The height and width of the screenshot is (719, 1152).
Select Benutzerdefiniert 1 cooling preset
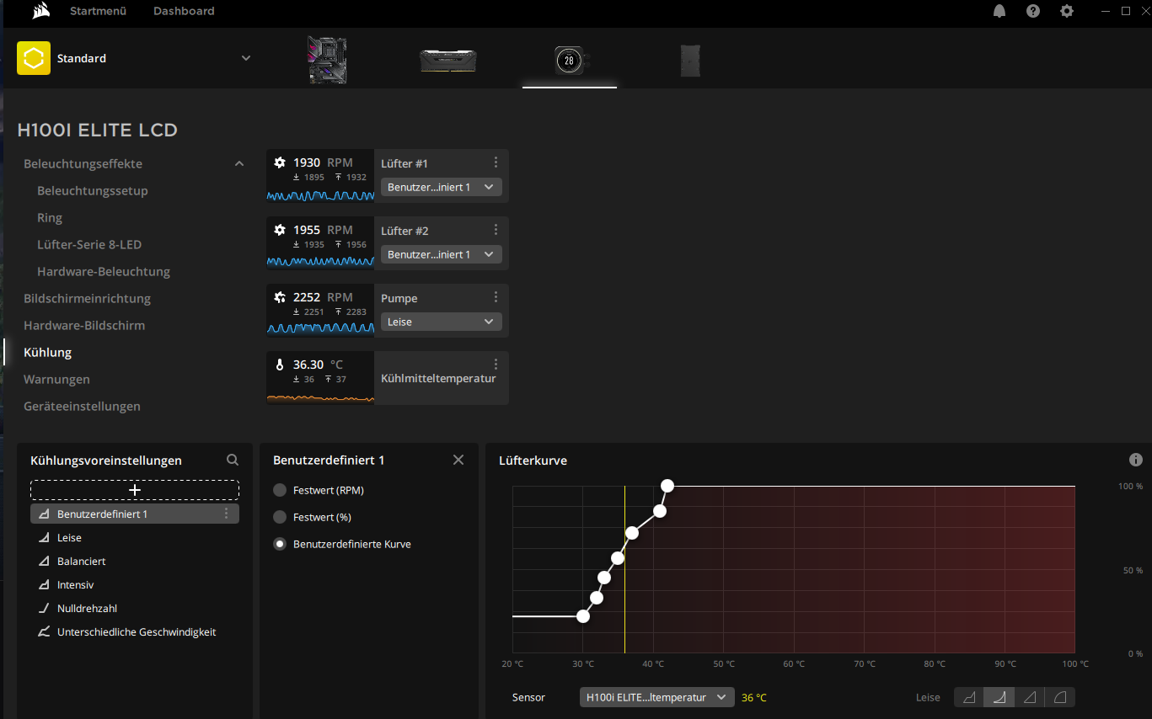(135, 514)
